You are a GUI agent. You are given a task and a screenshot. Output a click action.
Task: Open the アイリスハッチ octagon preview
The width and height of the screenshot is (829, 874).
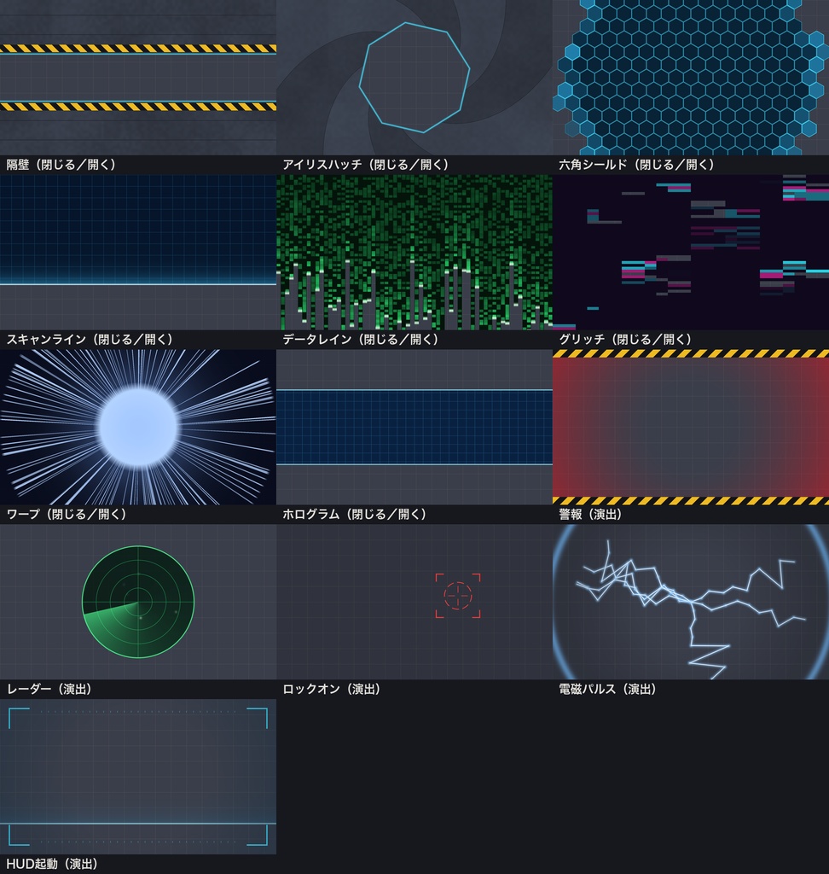point(414,78)
